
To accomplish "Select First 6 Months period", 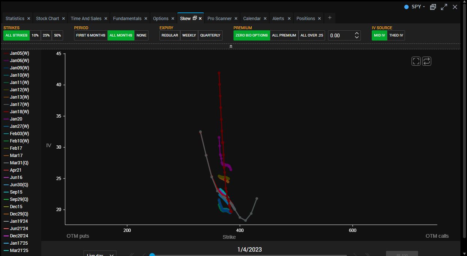I will click(x=90, y=35).
